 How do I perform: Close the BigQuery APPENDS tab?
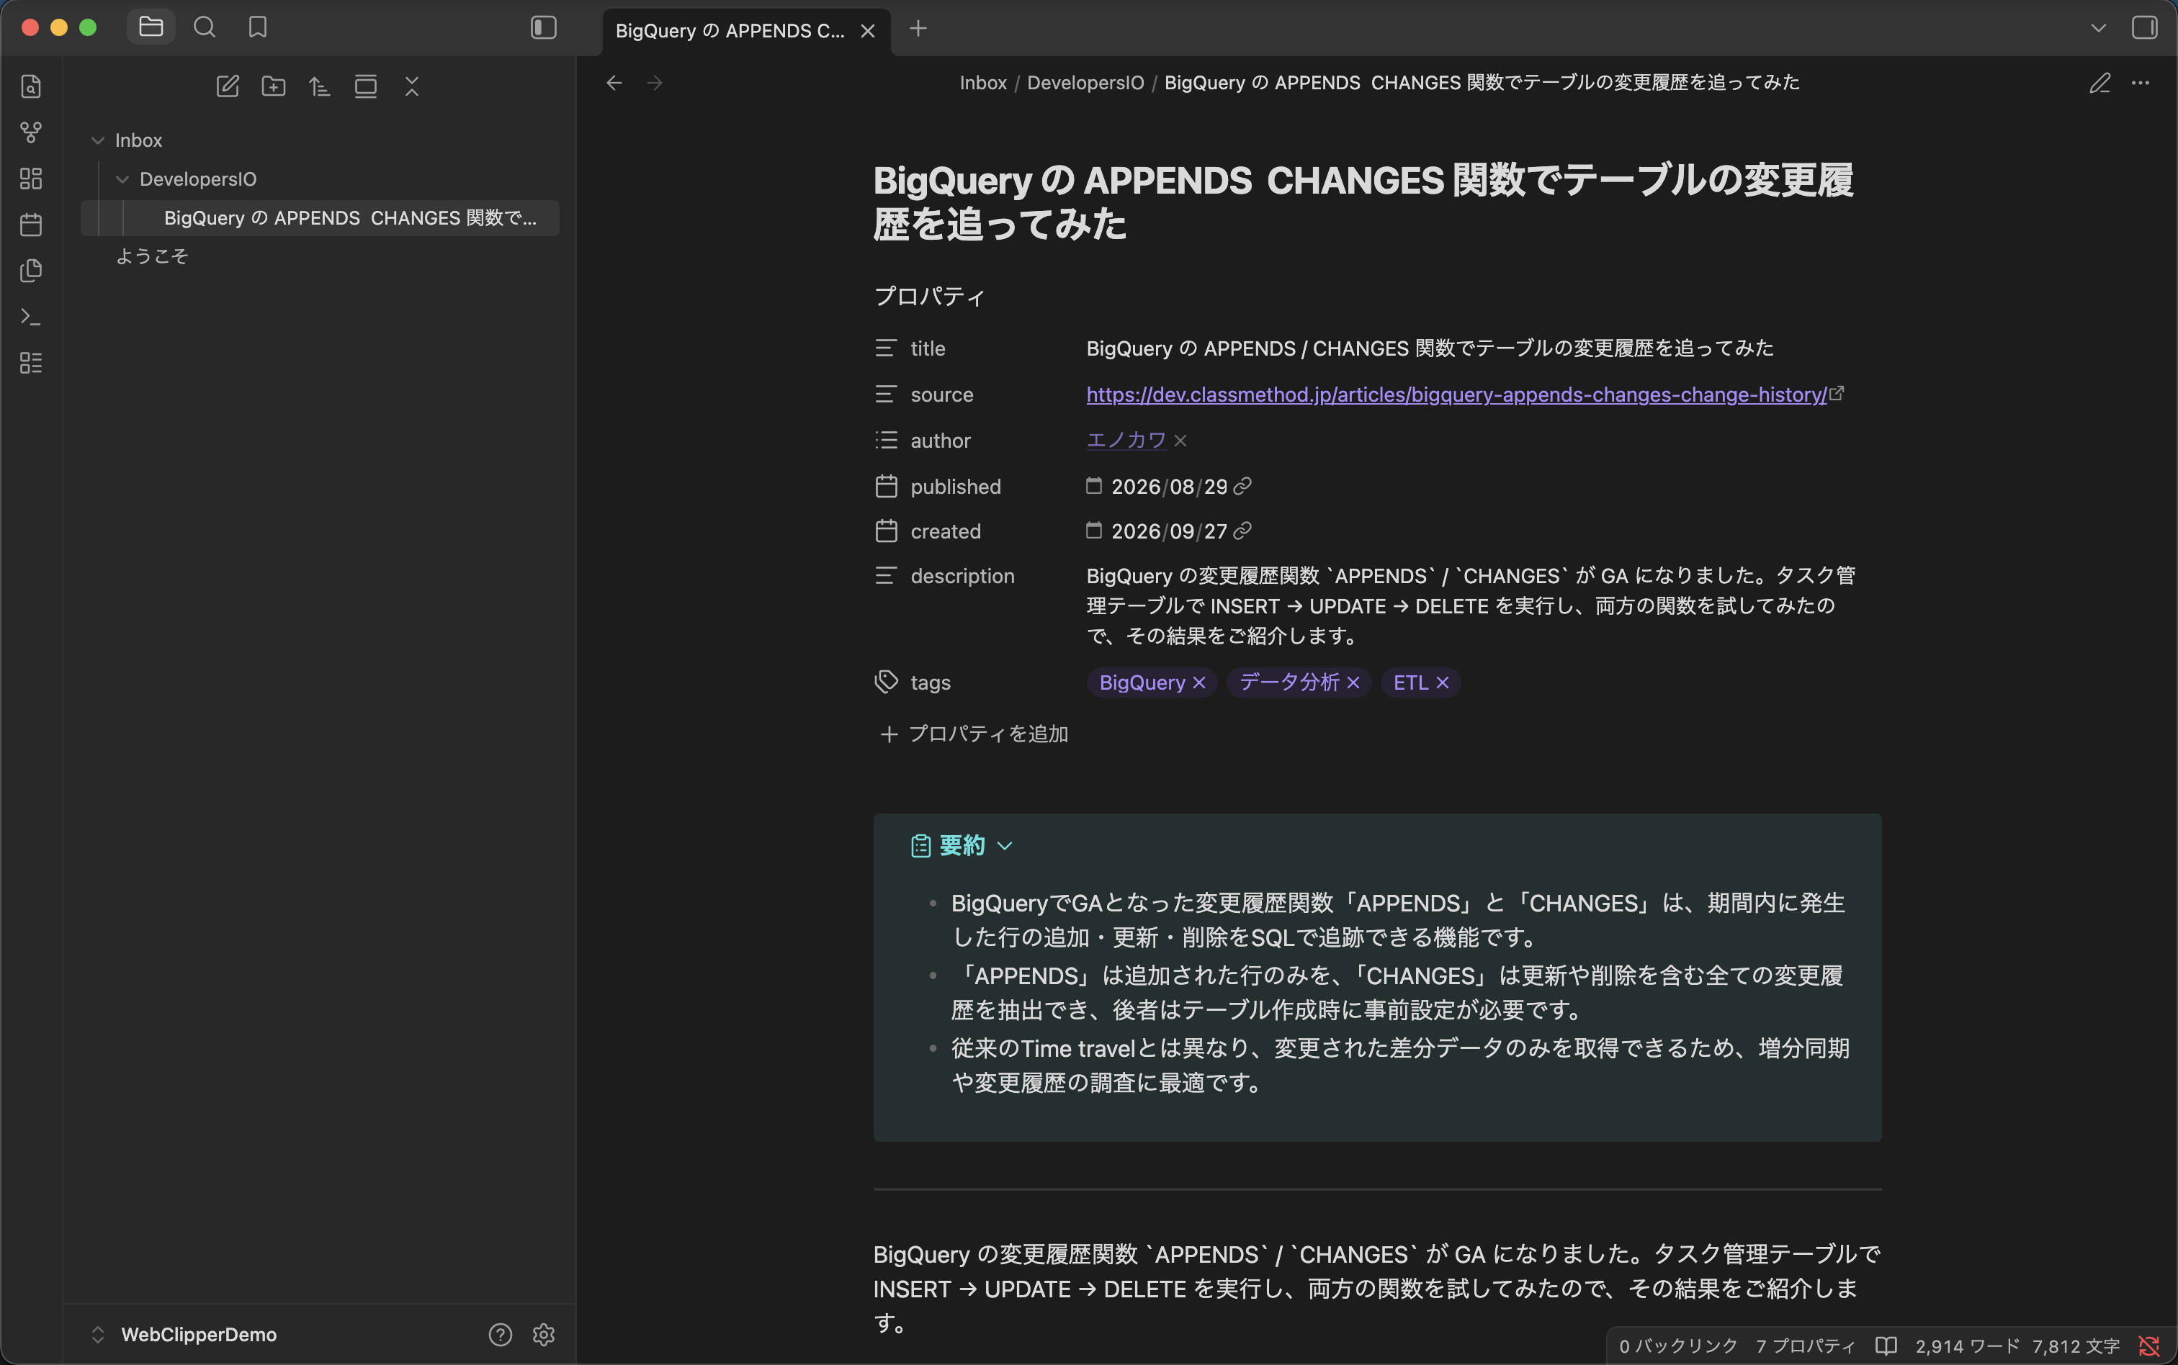pos(868,31)
